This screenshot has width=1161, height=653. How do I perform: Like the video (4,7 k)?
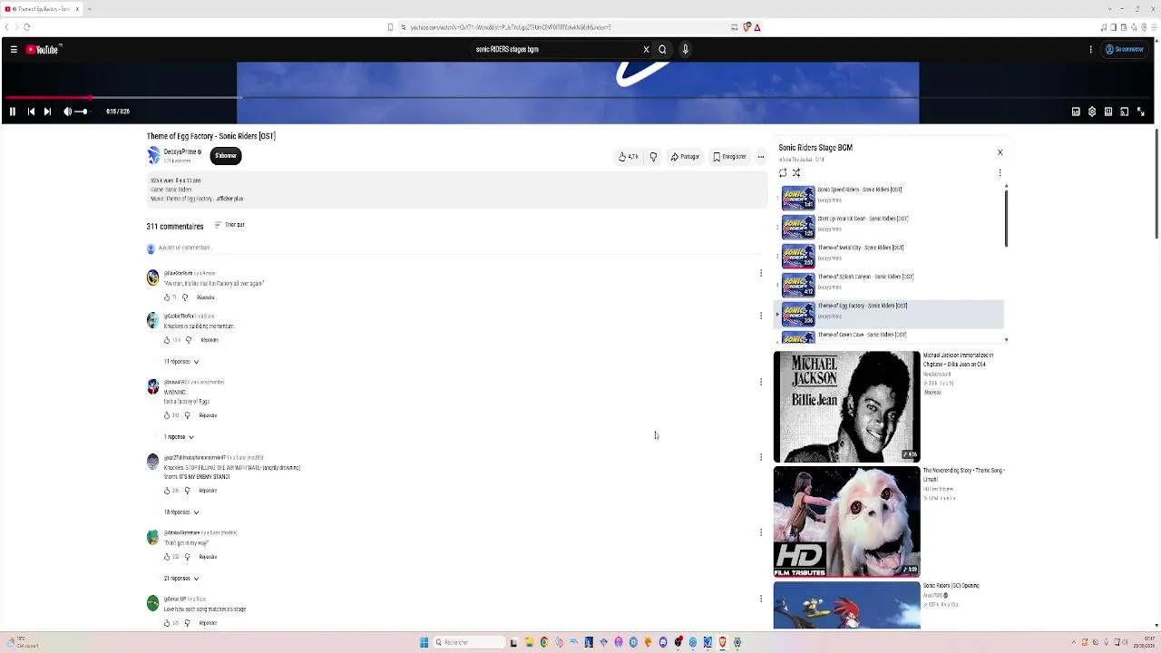click(629, 157)
